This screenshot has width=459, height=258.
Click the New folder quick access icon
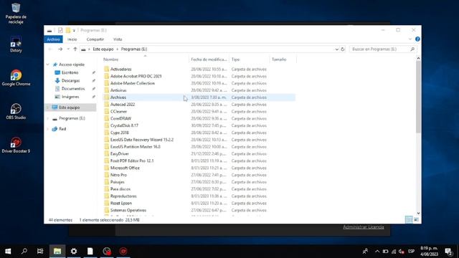coord(68,30)
